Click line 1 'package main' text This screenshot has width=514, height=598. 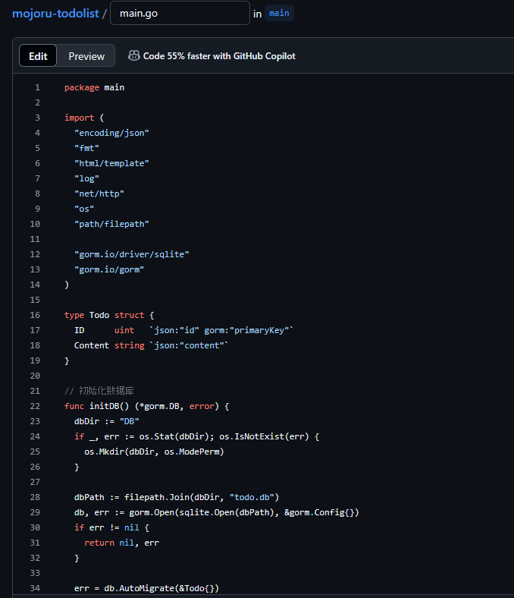point(94,87)
